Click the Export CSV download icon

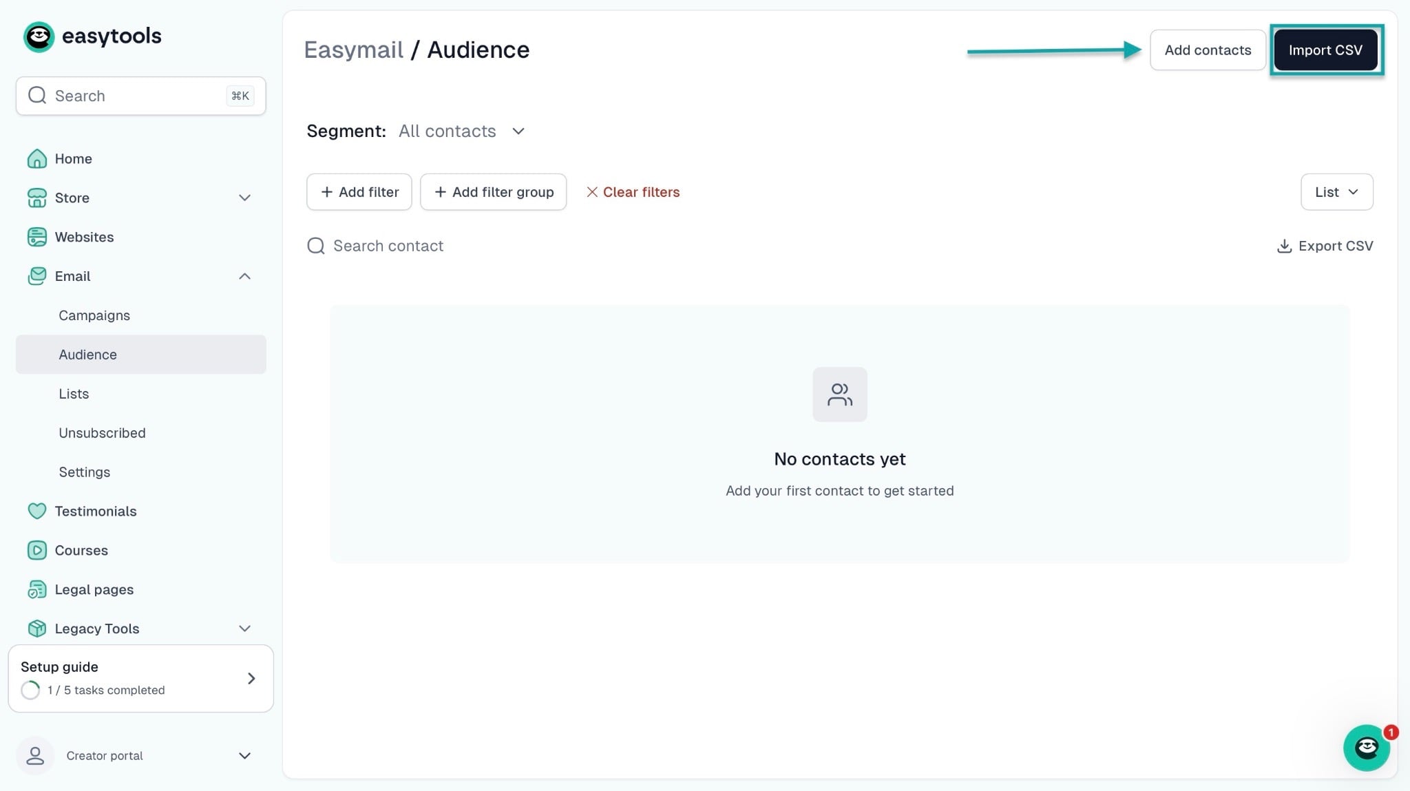1284,246
